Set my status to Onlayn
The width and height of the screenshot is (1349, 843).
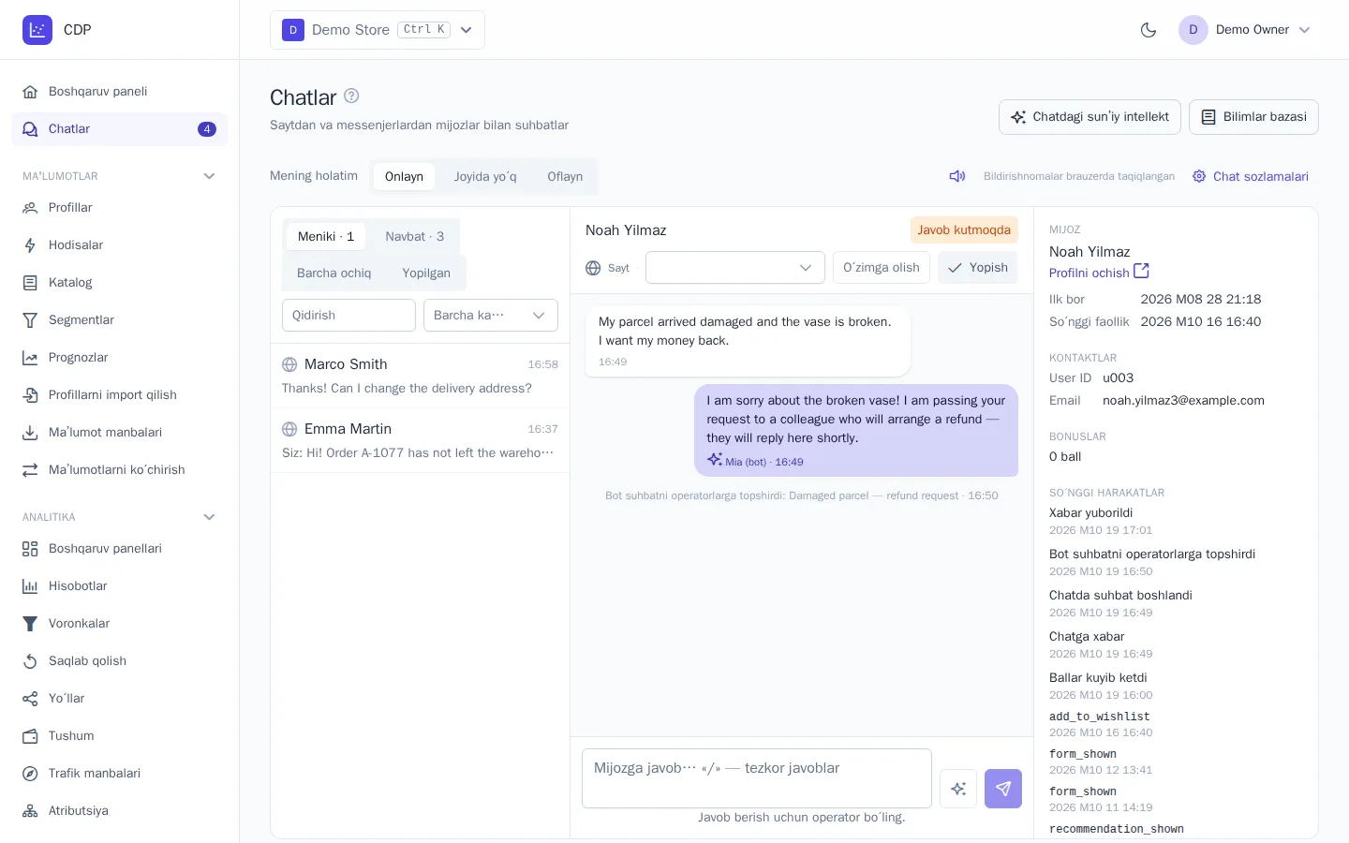(x=404, y=176)
